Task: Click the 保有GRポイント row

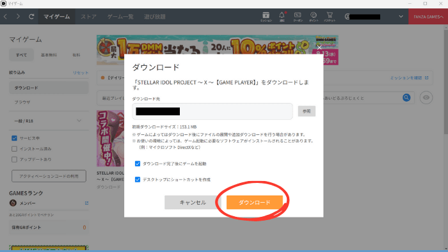Action: click(49, 227)
